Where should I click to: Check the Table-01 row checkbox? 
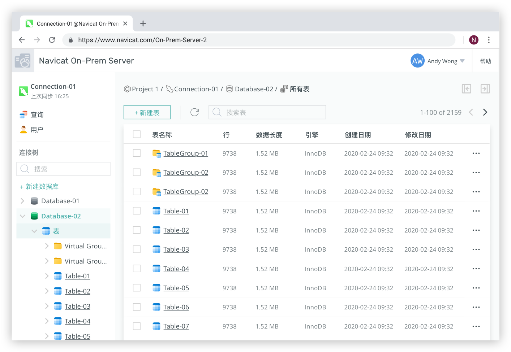coord(137,211)
